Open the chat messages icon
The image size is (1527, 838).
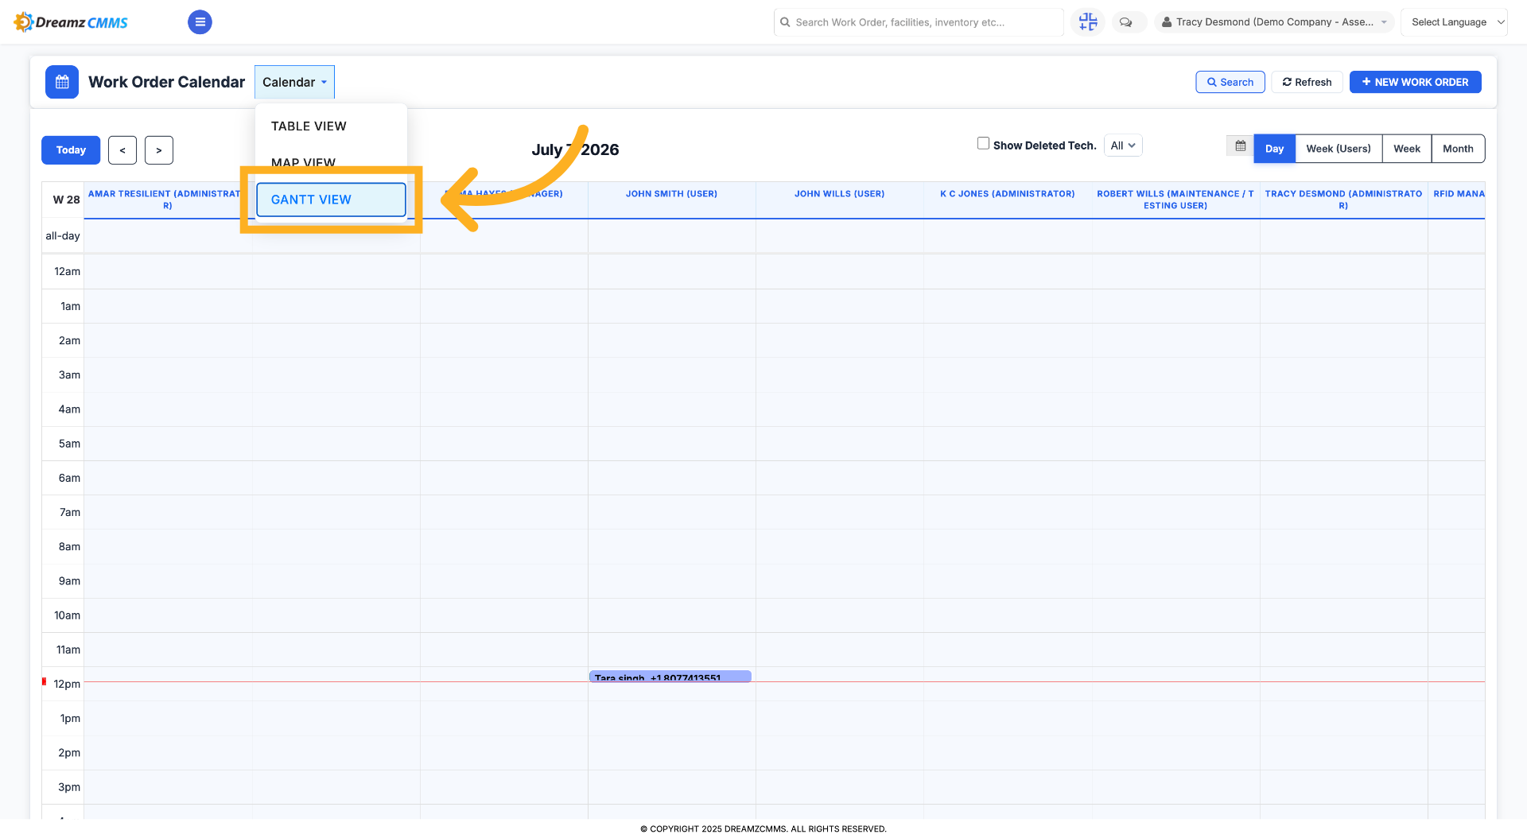point(1125,22)
